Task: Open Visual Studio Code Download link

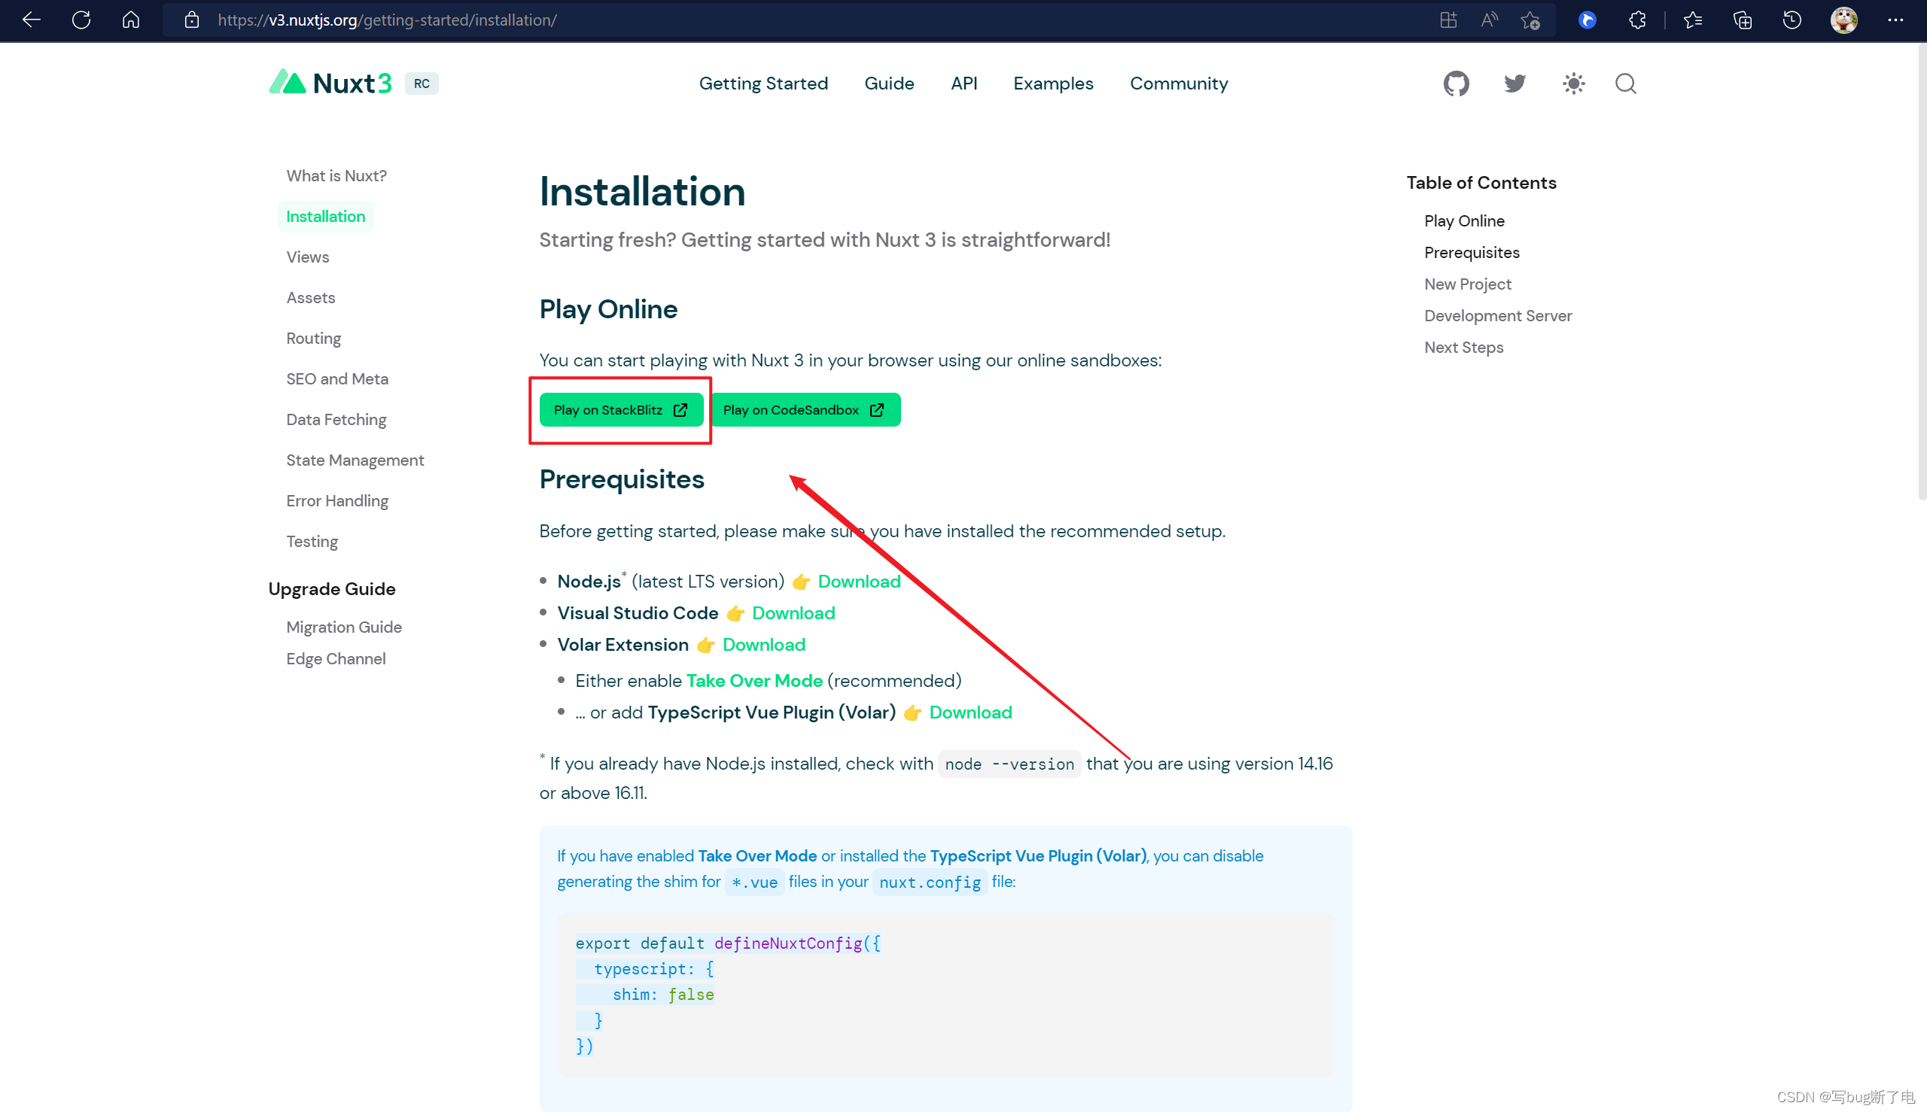Action: [793, 612]
